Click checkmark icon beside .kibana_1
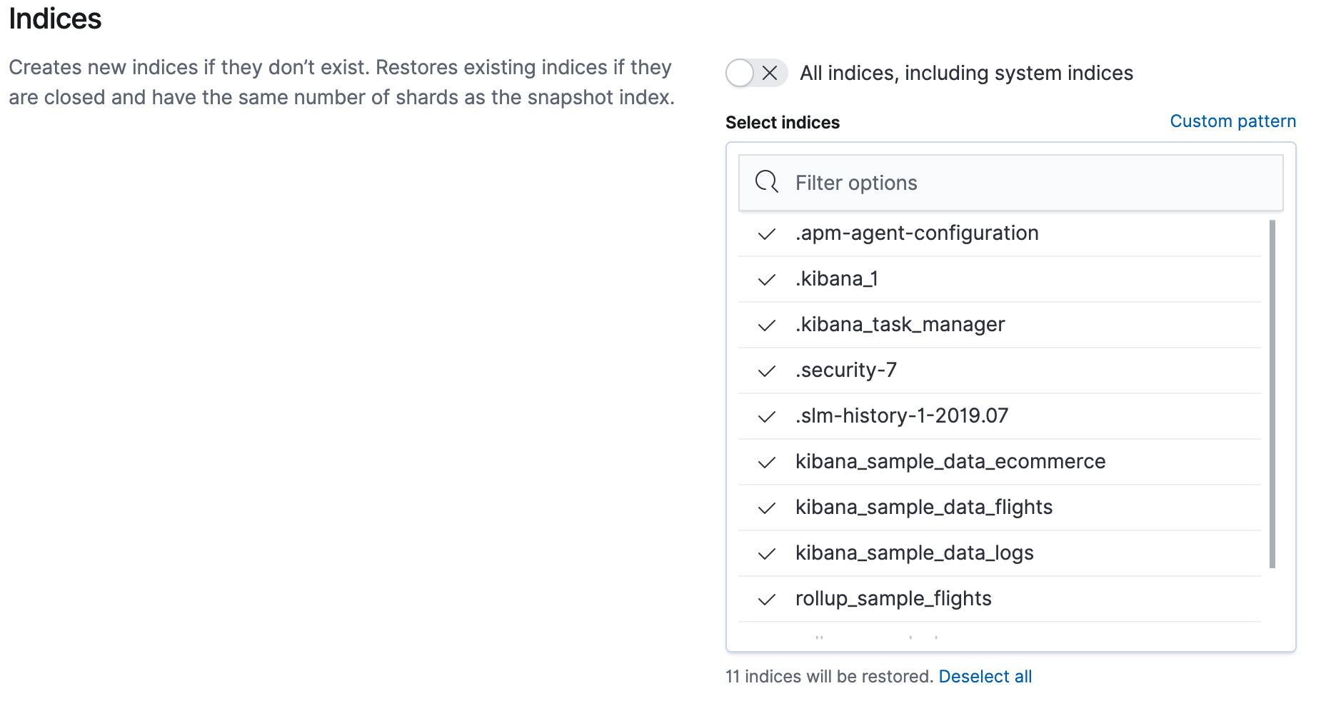The width and height of the screenshot is (1321, 701). pos(766,280)
